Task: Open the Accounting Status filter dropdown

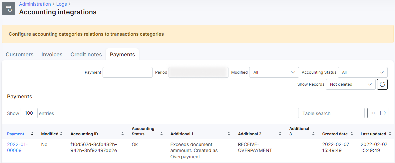Action: click(362, 72)
